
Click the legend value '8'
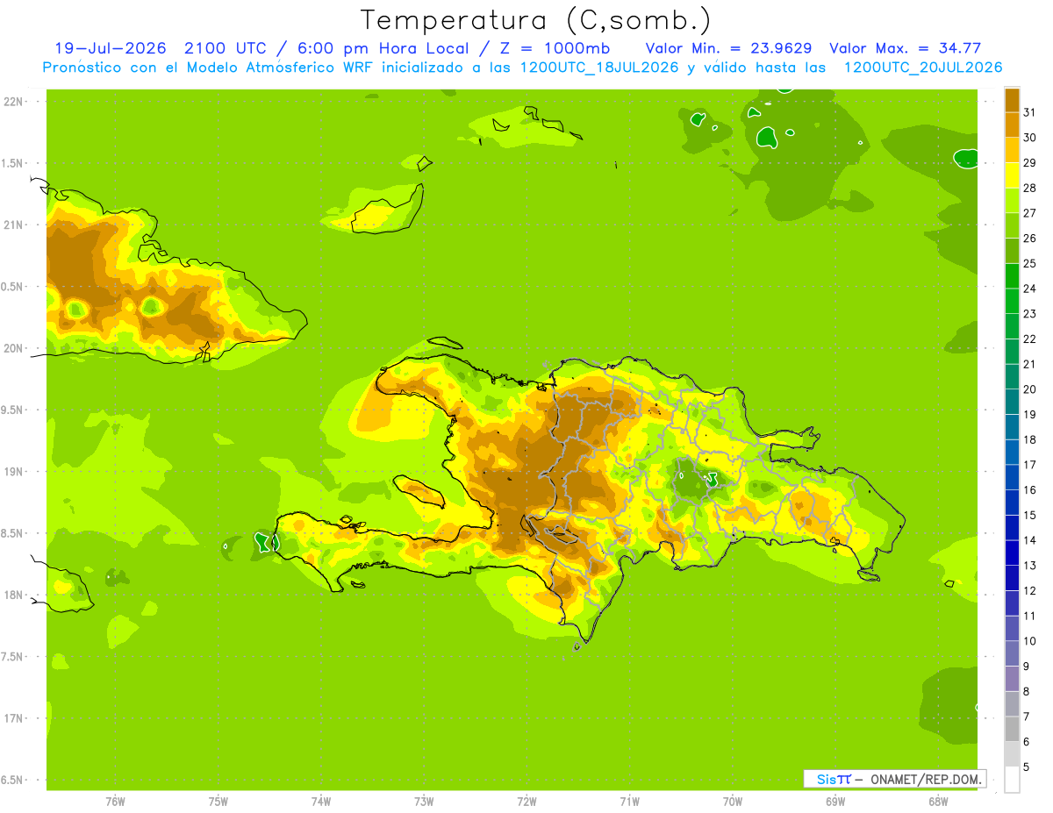1026,692
